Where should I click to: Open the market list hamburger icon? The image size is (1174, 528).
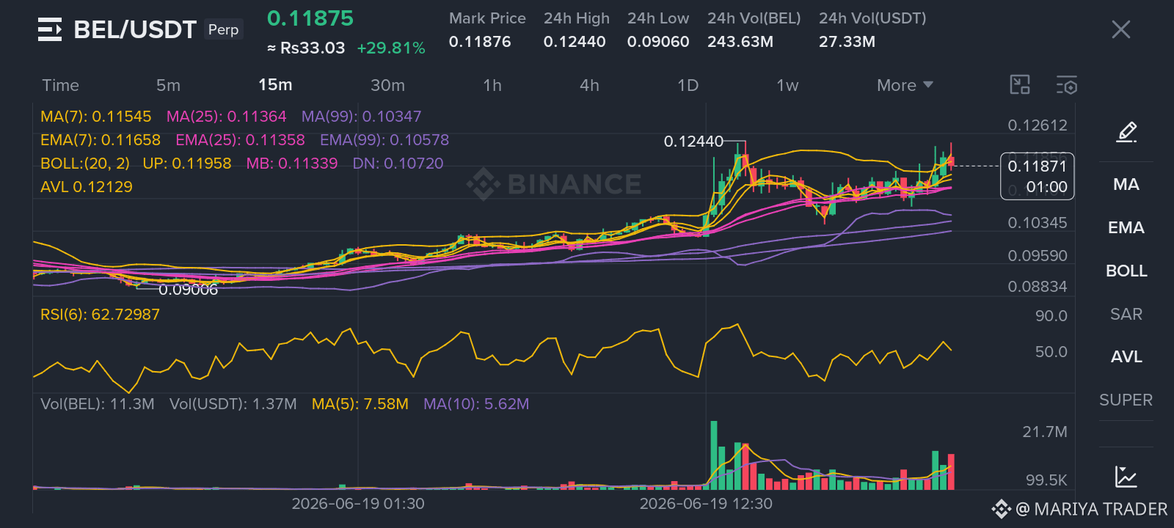[x=50, y=29]
